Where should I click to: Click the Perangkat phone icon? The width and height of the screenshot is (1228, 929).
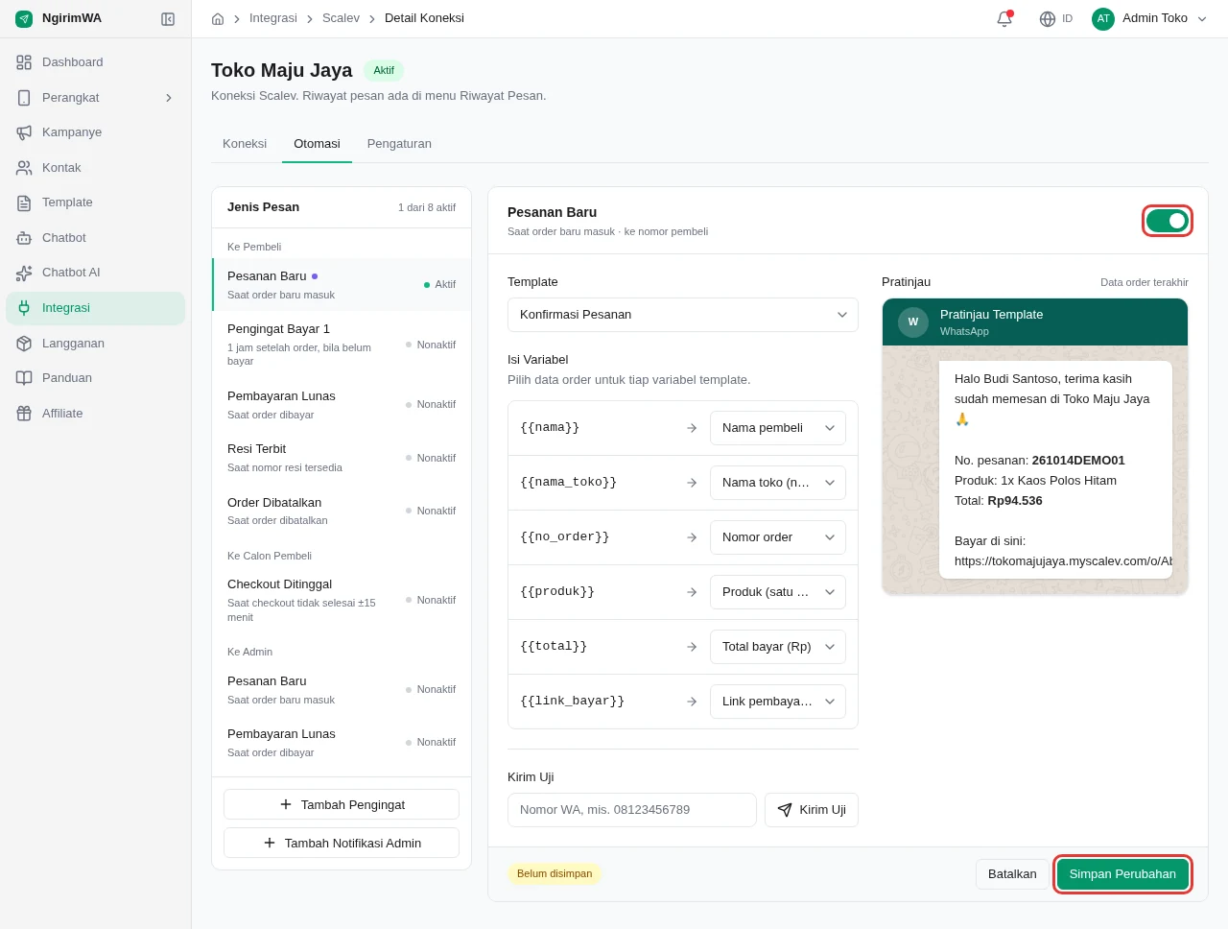tap(24, 98)
